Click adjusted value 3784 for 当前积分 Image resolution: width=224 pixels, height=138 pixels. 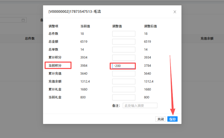pyautogui.click(x=147, y=65)
